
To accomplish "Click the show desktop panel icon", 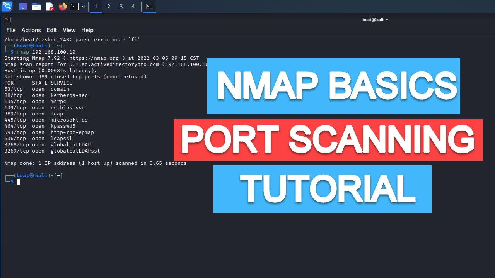I will tap(23, 7).
